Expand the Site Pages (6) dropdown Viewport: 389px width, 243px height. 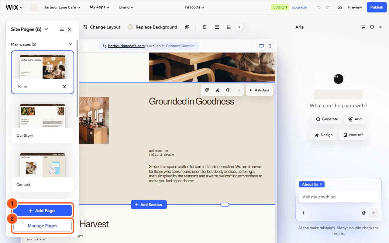(29, 29)
